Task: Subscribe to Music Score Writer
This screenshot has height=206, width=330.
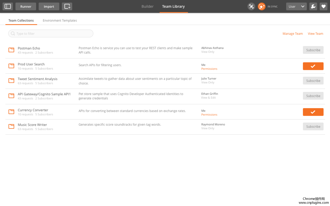Action: [313, 127]
